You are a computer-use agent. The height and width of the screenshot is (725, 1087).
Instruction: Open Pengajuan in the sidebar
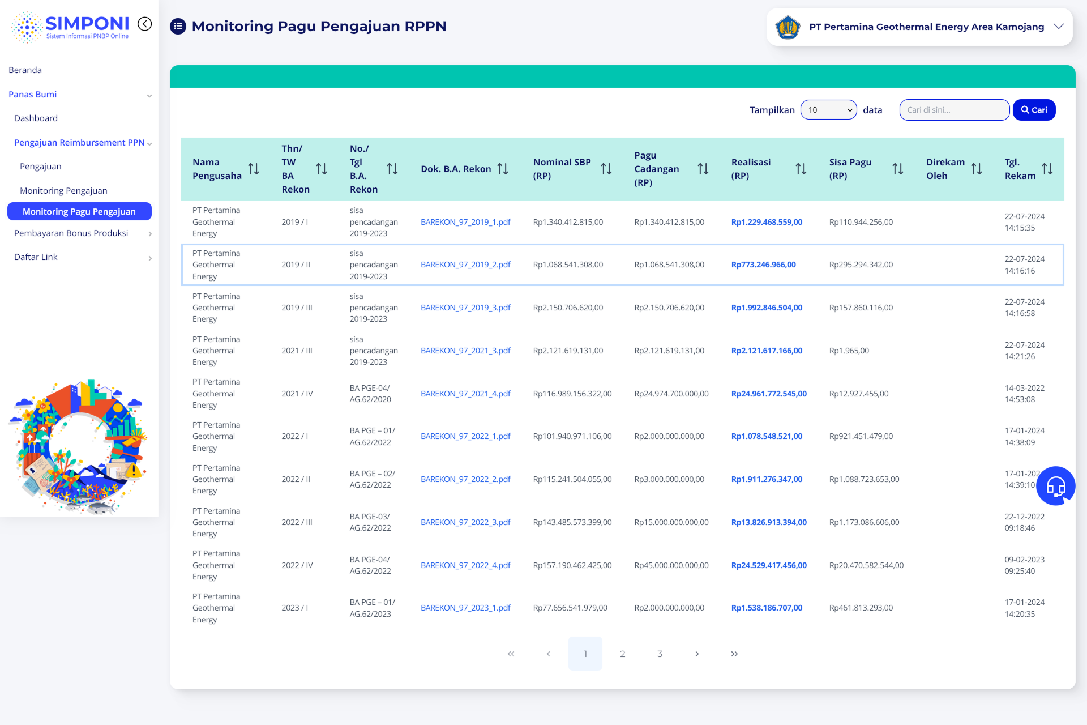point(40,167)
